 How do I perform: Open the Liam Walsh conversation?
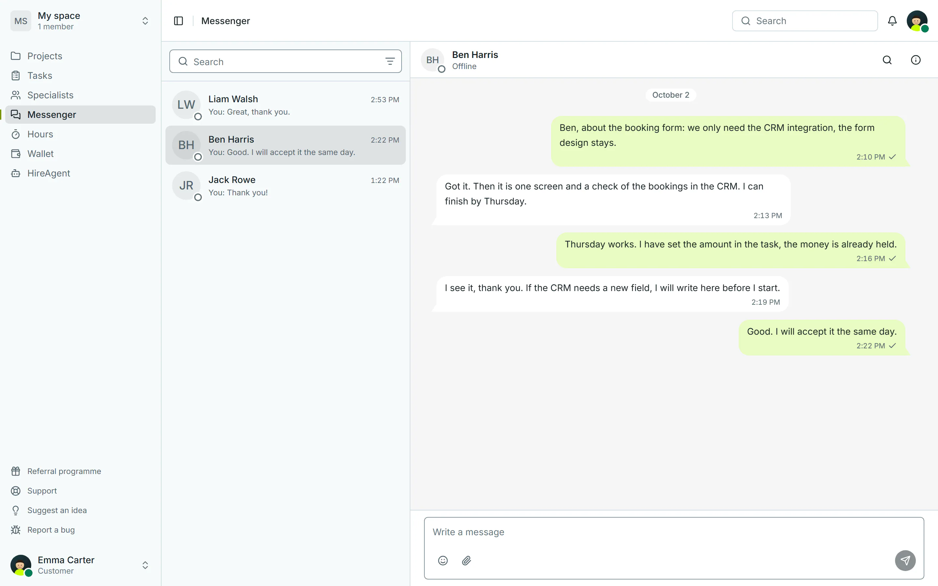pyautogui.click(x=286, y=105)
